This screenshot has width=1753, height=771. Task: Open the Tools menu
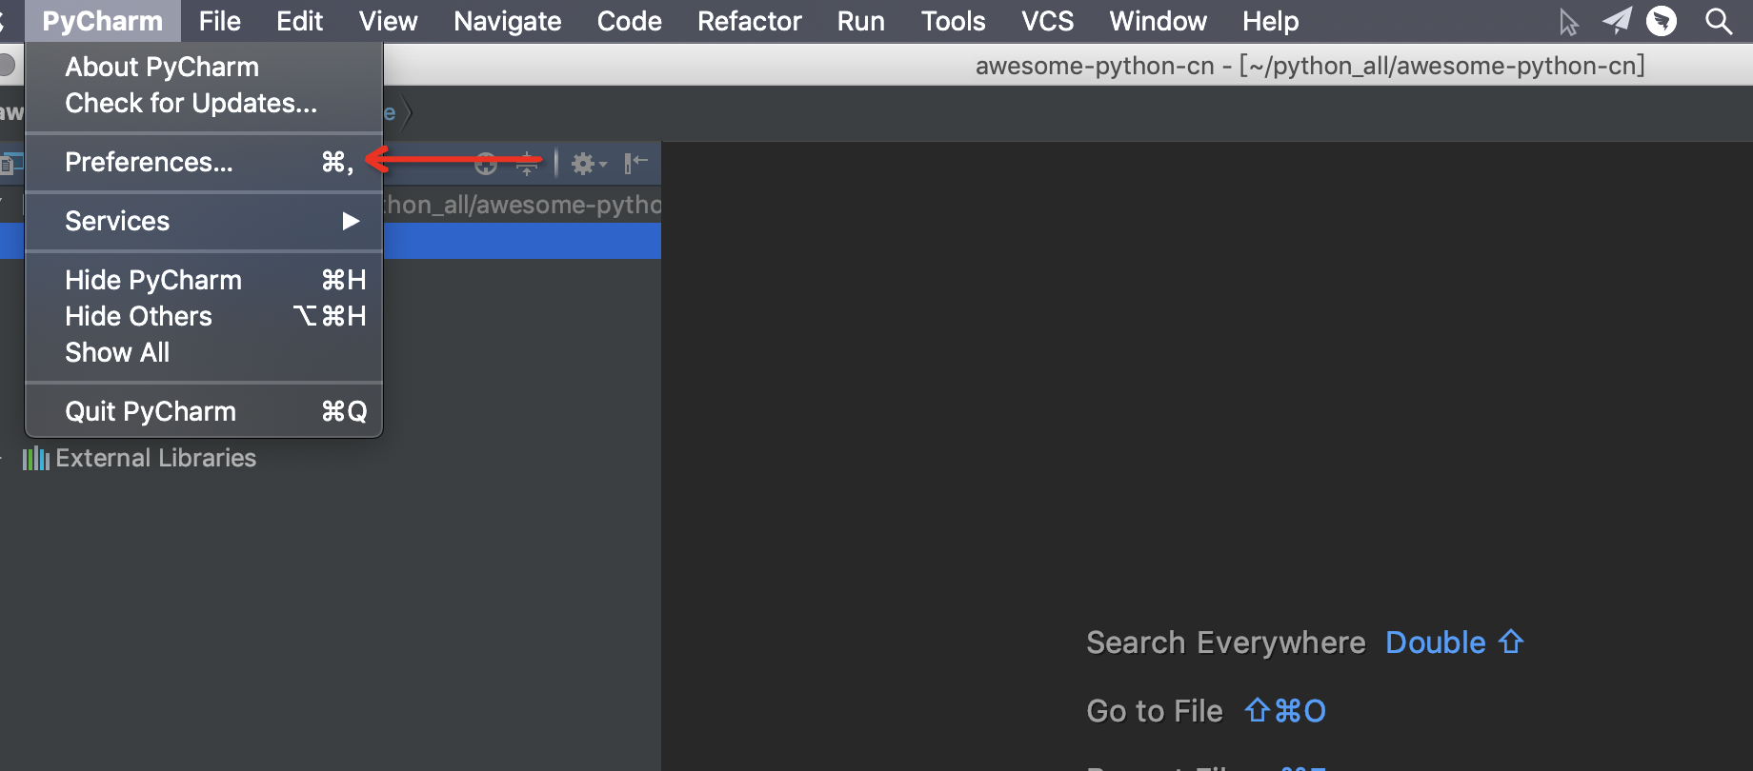pyautogui.click(x=953, y=21)
